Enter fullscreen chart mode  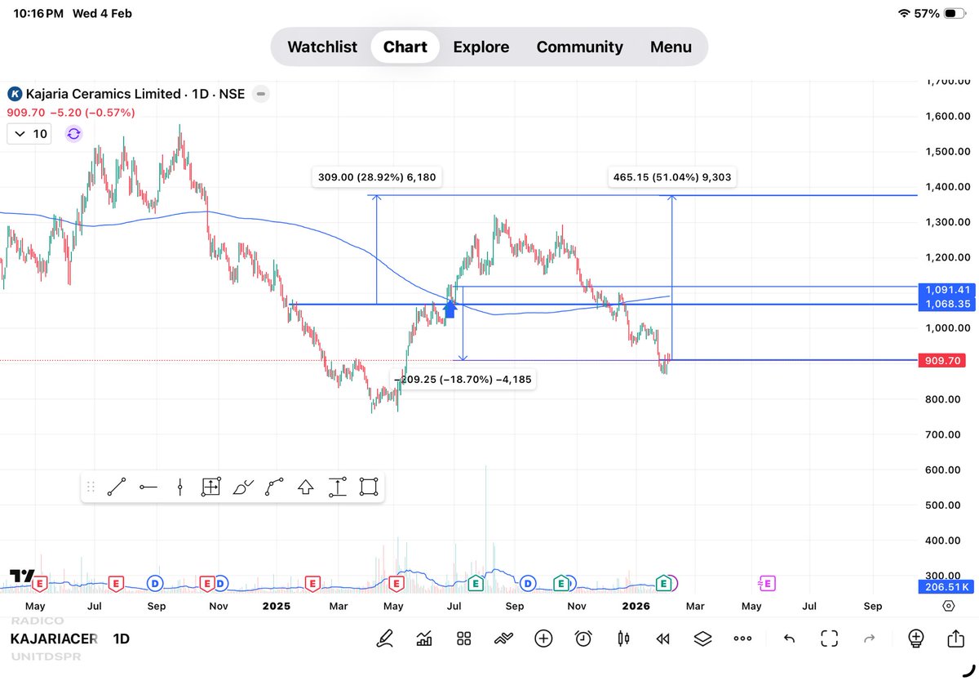click(x=830, y=639)
